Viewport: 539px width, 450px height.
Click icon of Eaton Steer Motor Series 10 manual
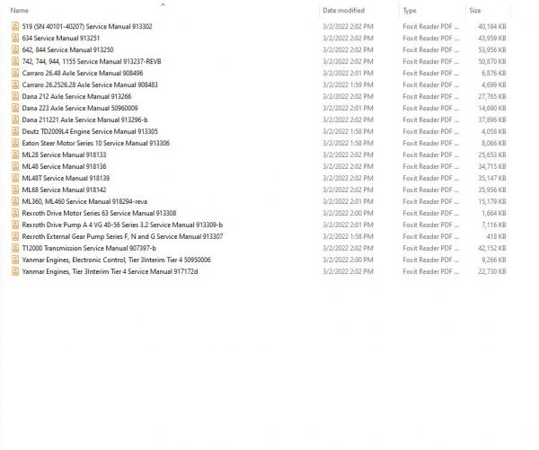[x=15, y=144]
